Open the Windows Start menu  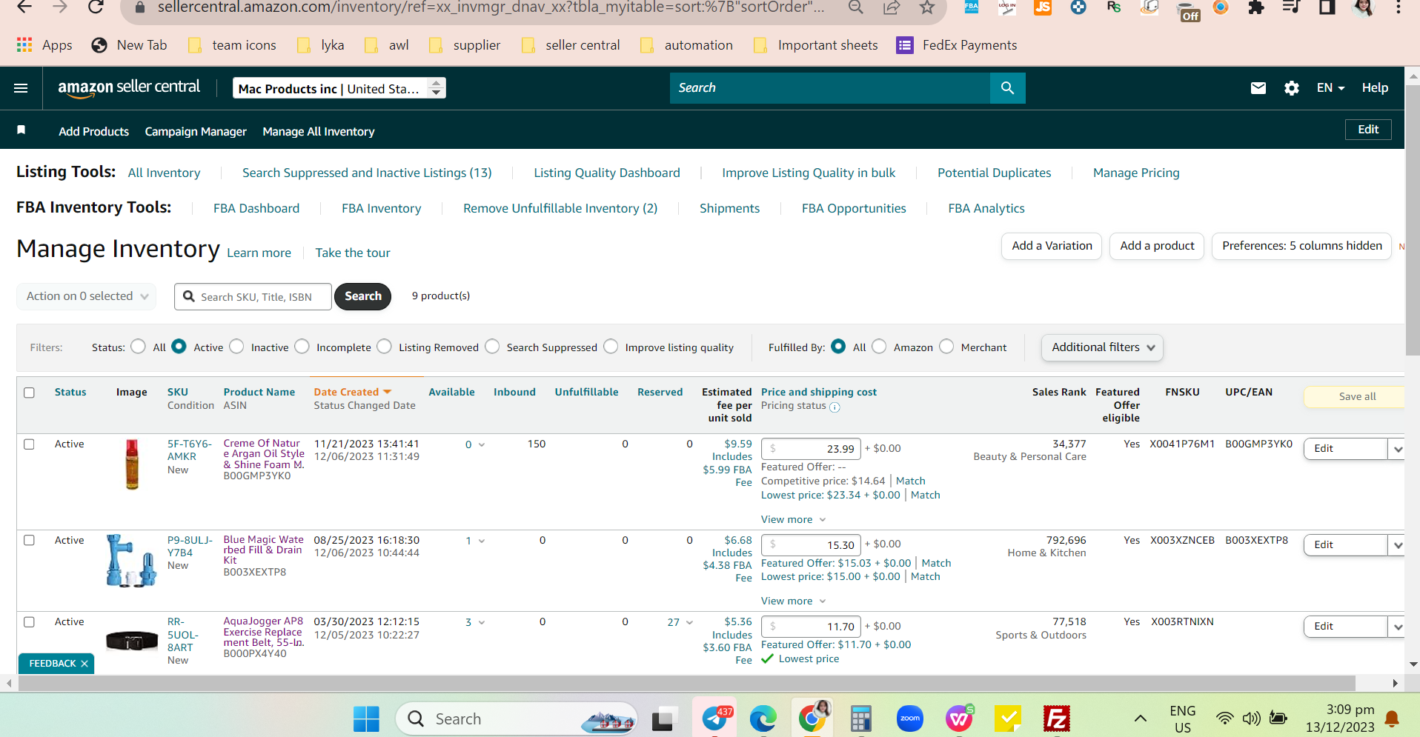(366, 718)
